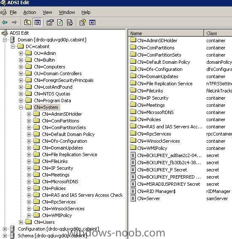
Task: Select CN=RID Manager$ in the list
Action: 156,191
